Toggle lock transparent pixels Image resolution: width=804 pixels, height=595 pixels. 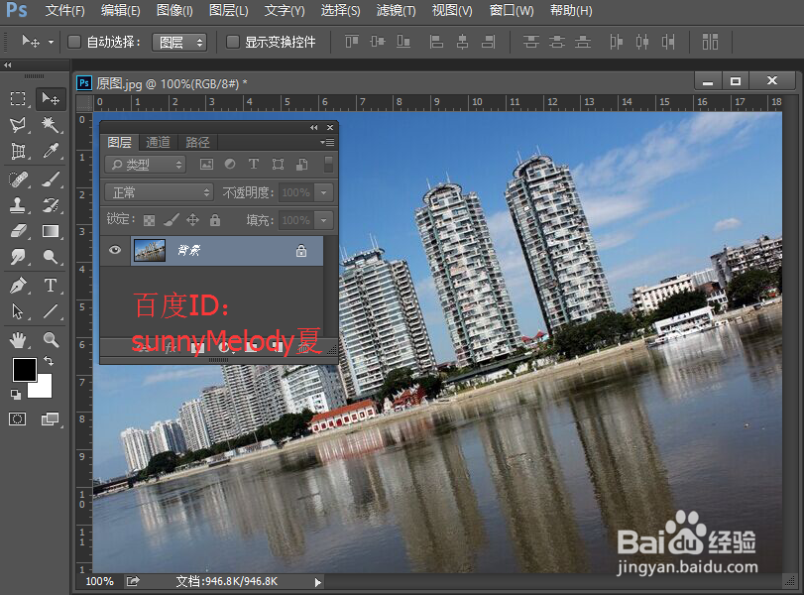pos(149,220)
